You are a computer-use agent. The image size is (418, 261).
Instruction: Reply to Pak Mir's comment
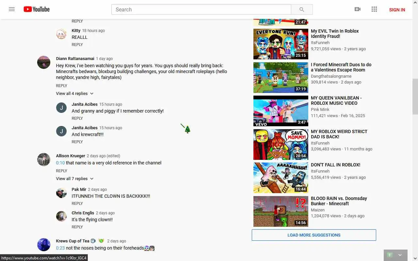77,204
